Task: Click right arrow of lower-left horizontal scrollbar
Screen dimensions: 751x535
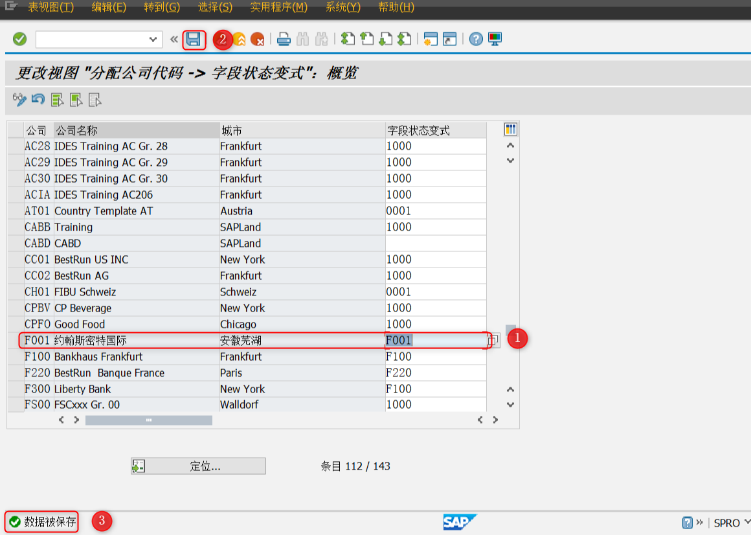Action: click(76, 420)
